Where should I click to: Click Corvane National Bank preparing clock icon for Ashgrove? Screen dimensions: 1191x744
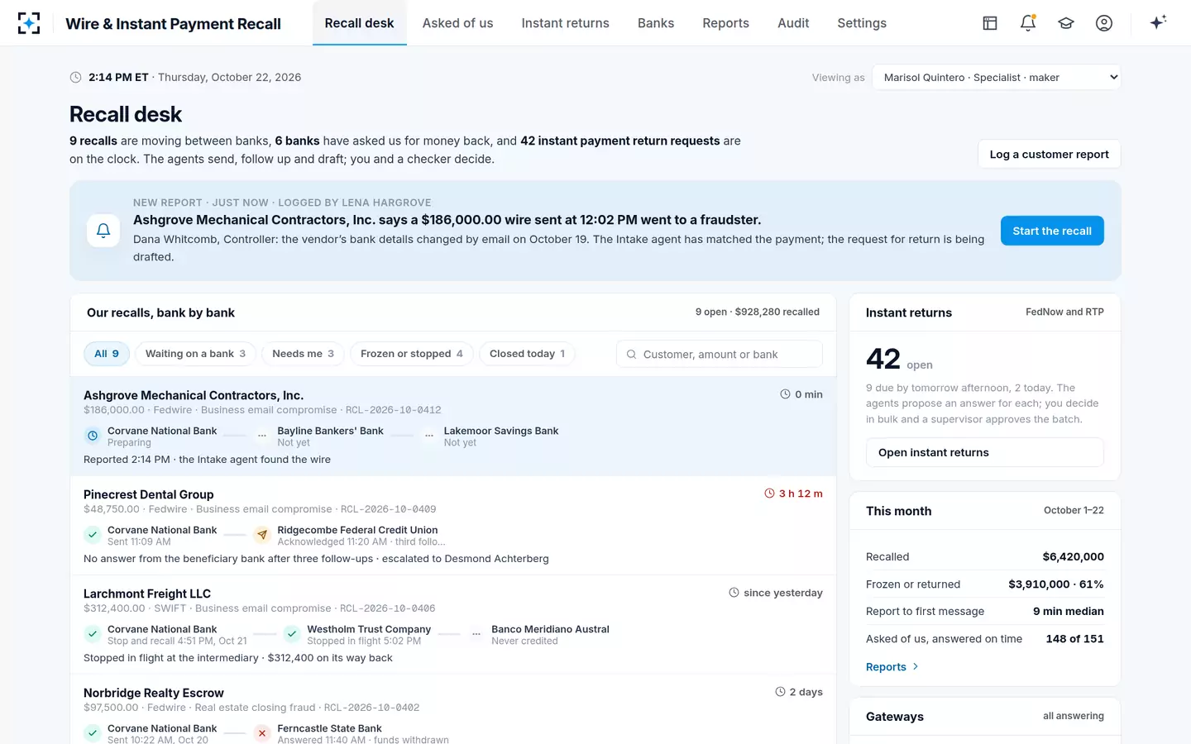coord(93,436)
